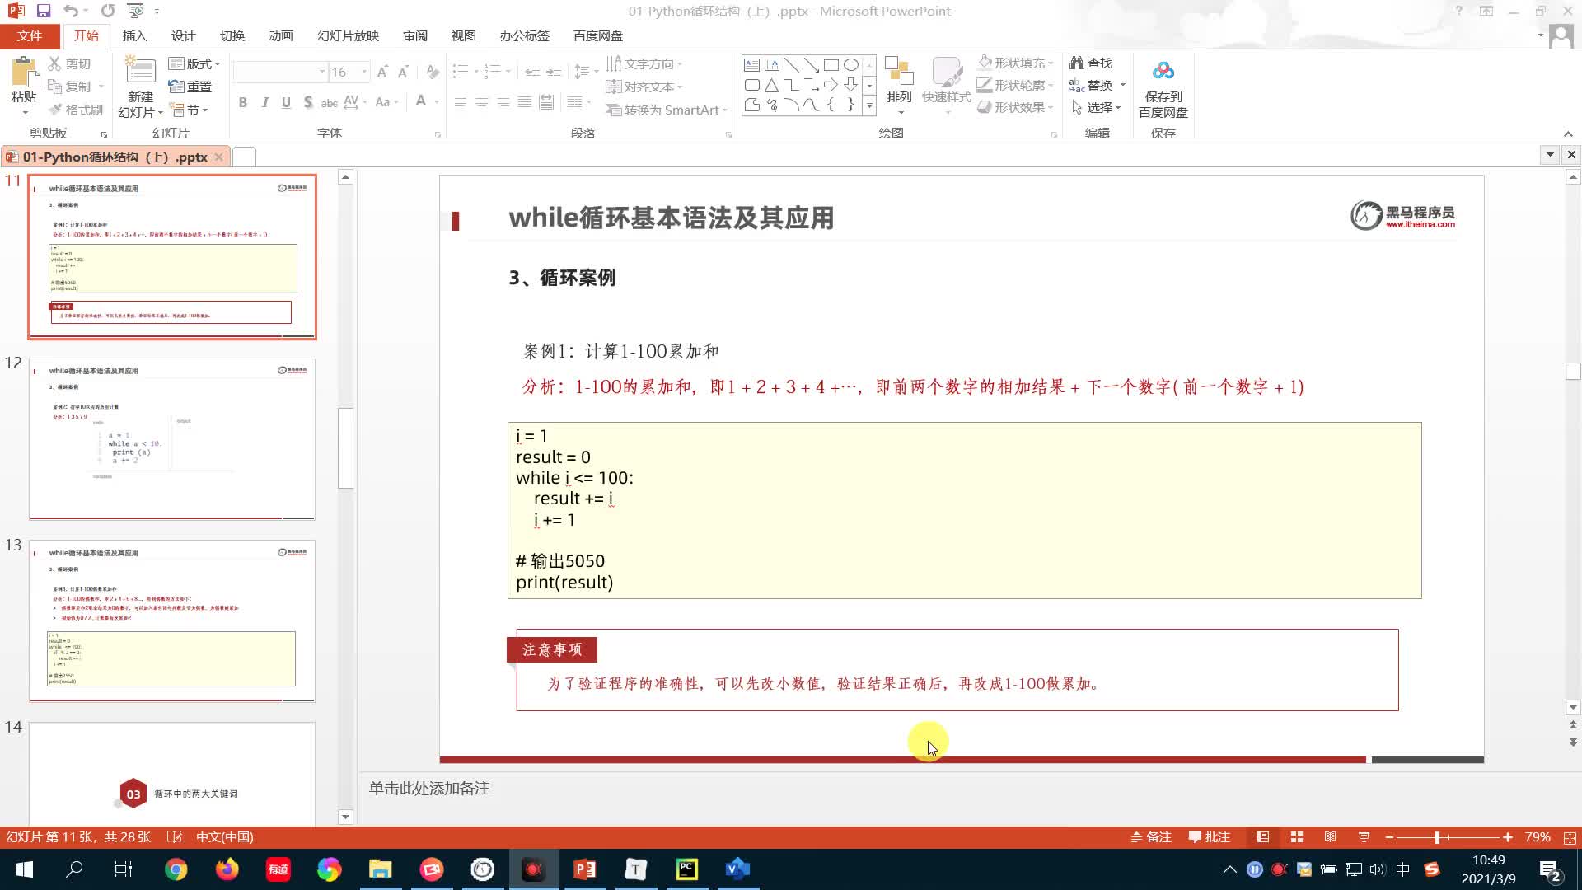Screen dimensions: 1582x890
Task: Select the rectangle shape in shapes gallery
Action: tap(831, 64)
